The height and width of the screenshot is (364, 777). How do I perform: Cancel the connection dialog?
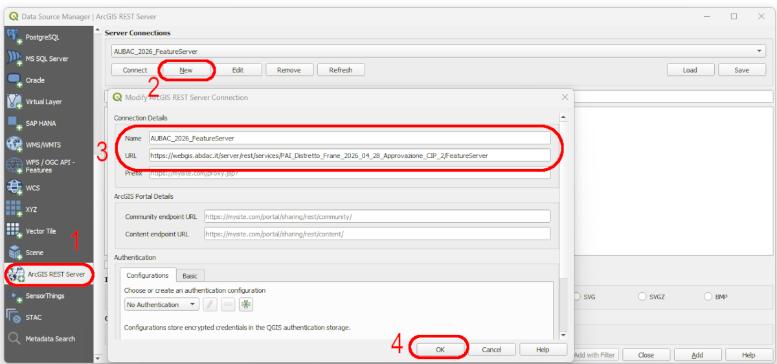pos(491,349)
